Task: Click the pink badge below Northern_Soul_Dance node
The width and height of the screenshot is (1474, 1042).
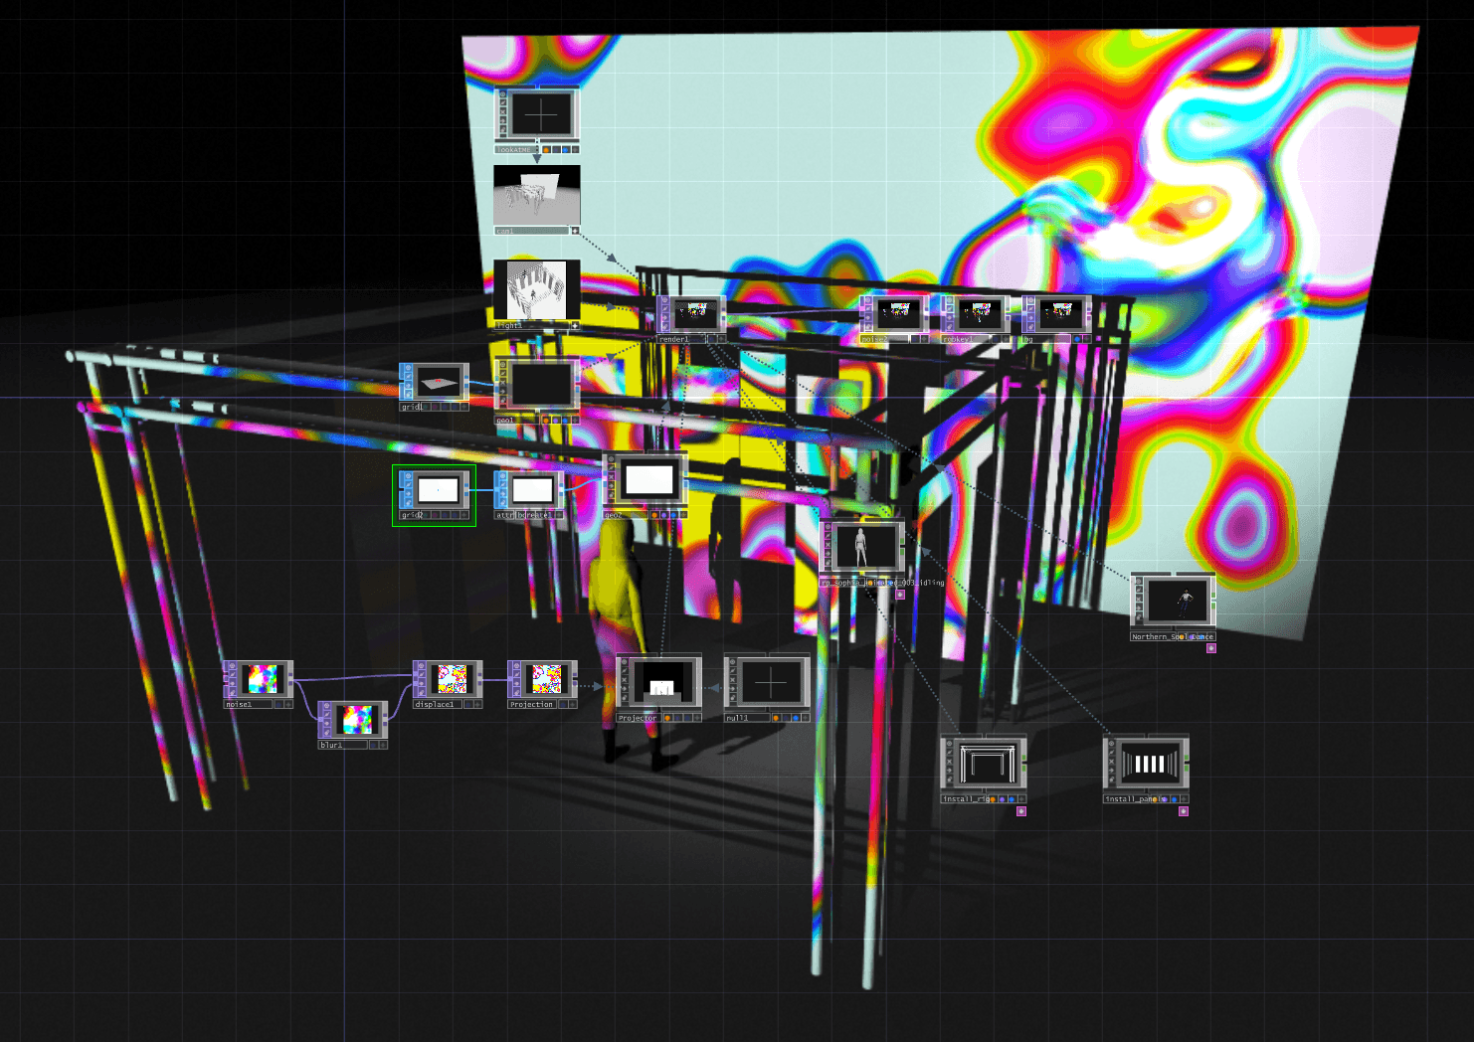Action: pos(1210,648)
